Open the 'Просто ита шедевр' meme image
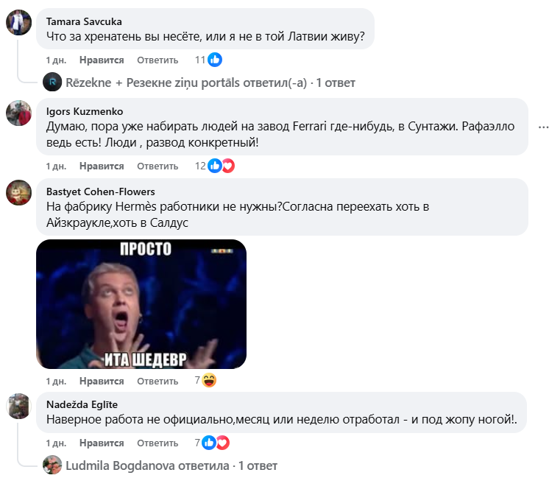 [141, 304]
